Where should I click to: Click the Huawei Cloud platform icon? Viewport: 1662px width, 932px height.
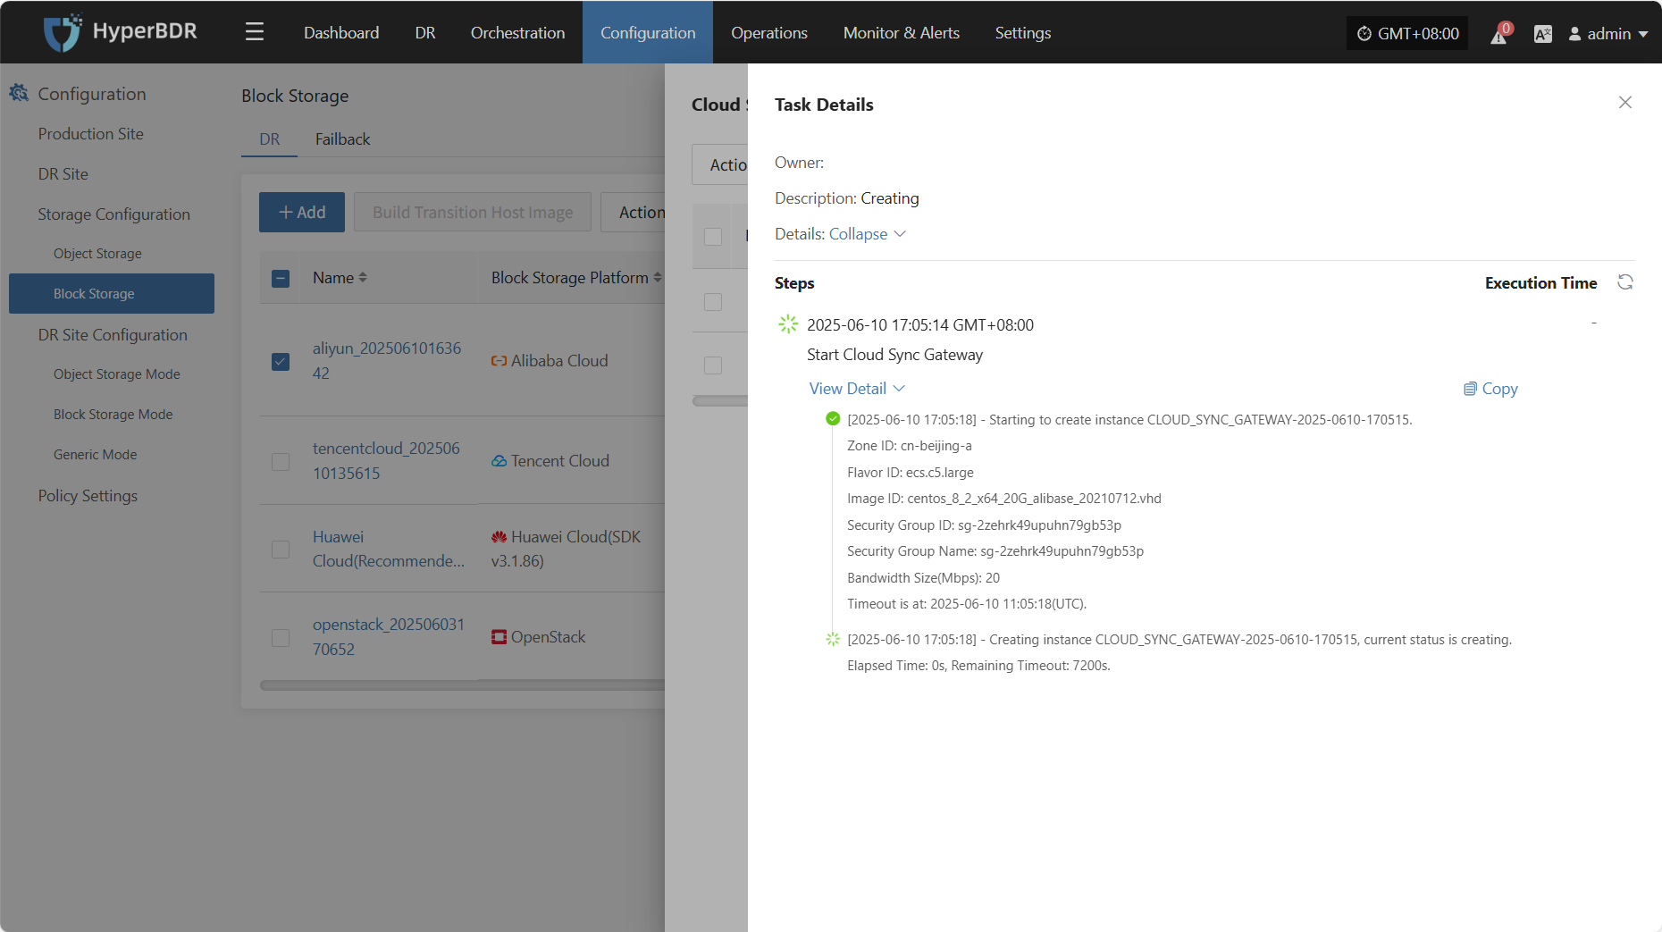click(x=499, y=537)
